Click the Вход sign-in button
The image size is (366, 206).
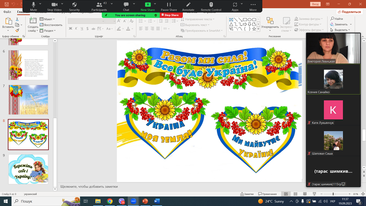(315, 4)
